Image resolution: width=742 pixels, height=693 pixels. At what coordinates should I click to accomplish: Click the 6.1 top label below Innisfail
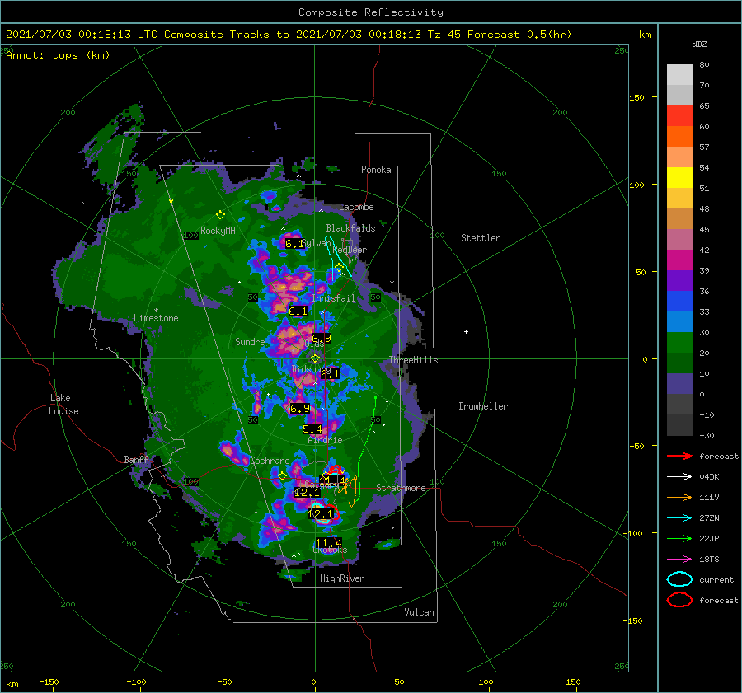click(298, 311)
